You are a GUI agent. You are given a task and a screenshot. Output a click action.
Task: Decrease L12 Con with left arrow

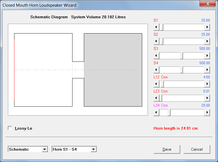click(x=156, y=84)
